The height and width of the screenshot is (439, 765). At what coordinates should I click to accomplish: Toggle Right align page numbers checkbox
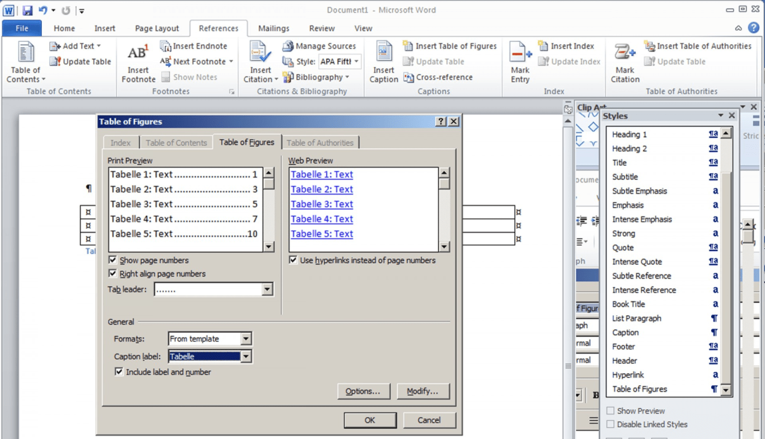coord(113,273)
